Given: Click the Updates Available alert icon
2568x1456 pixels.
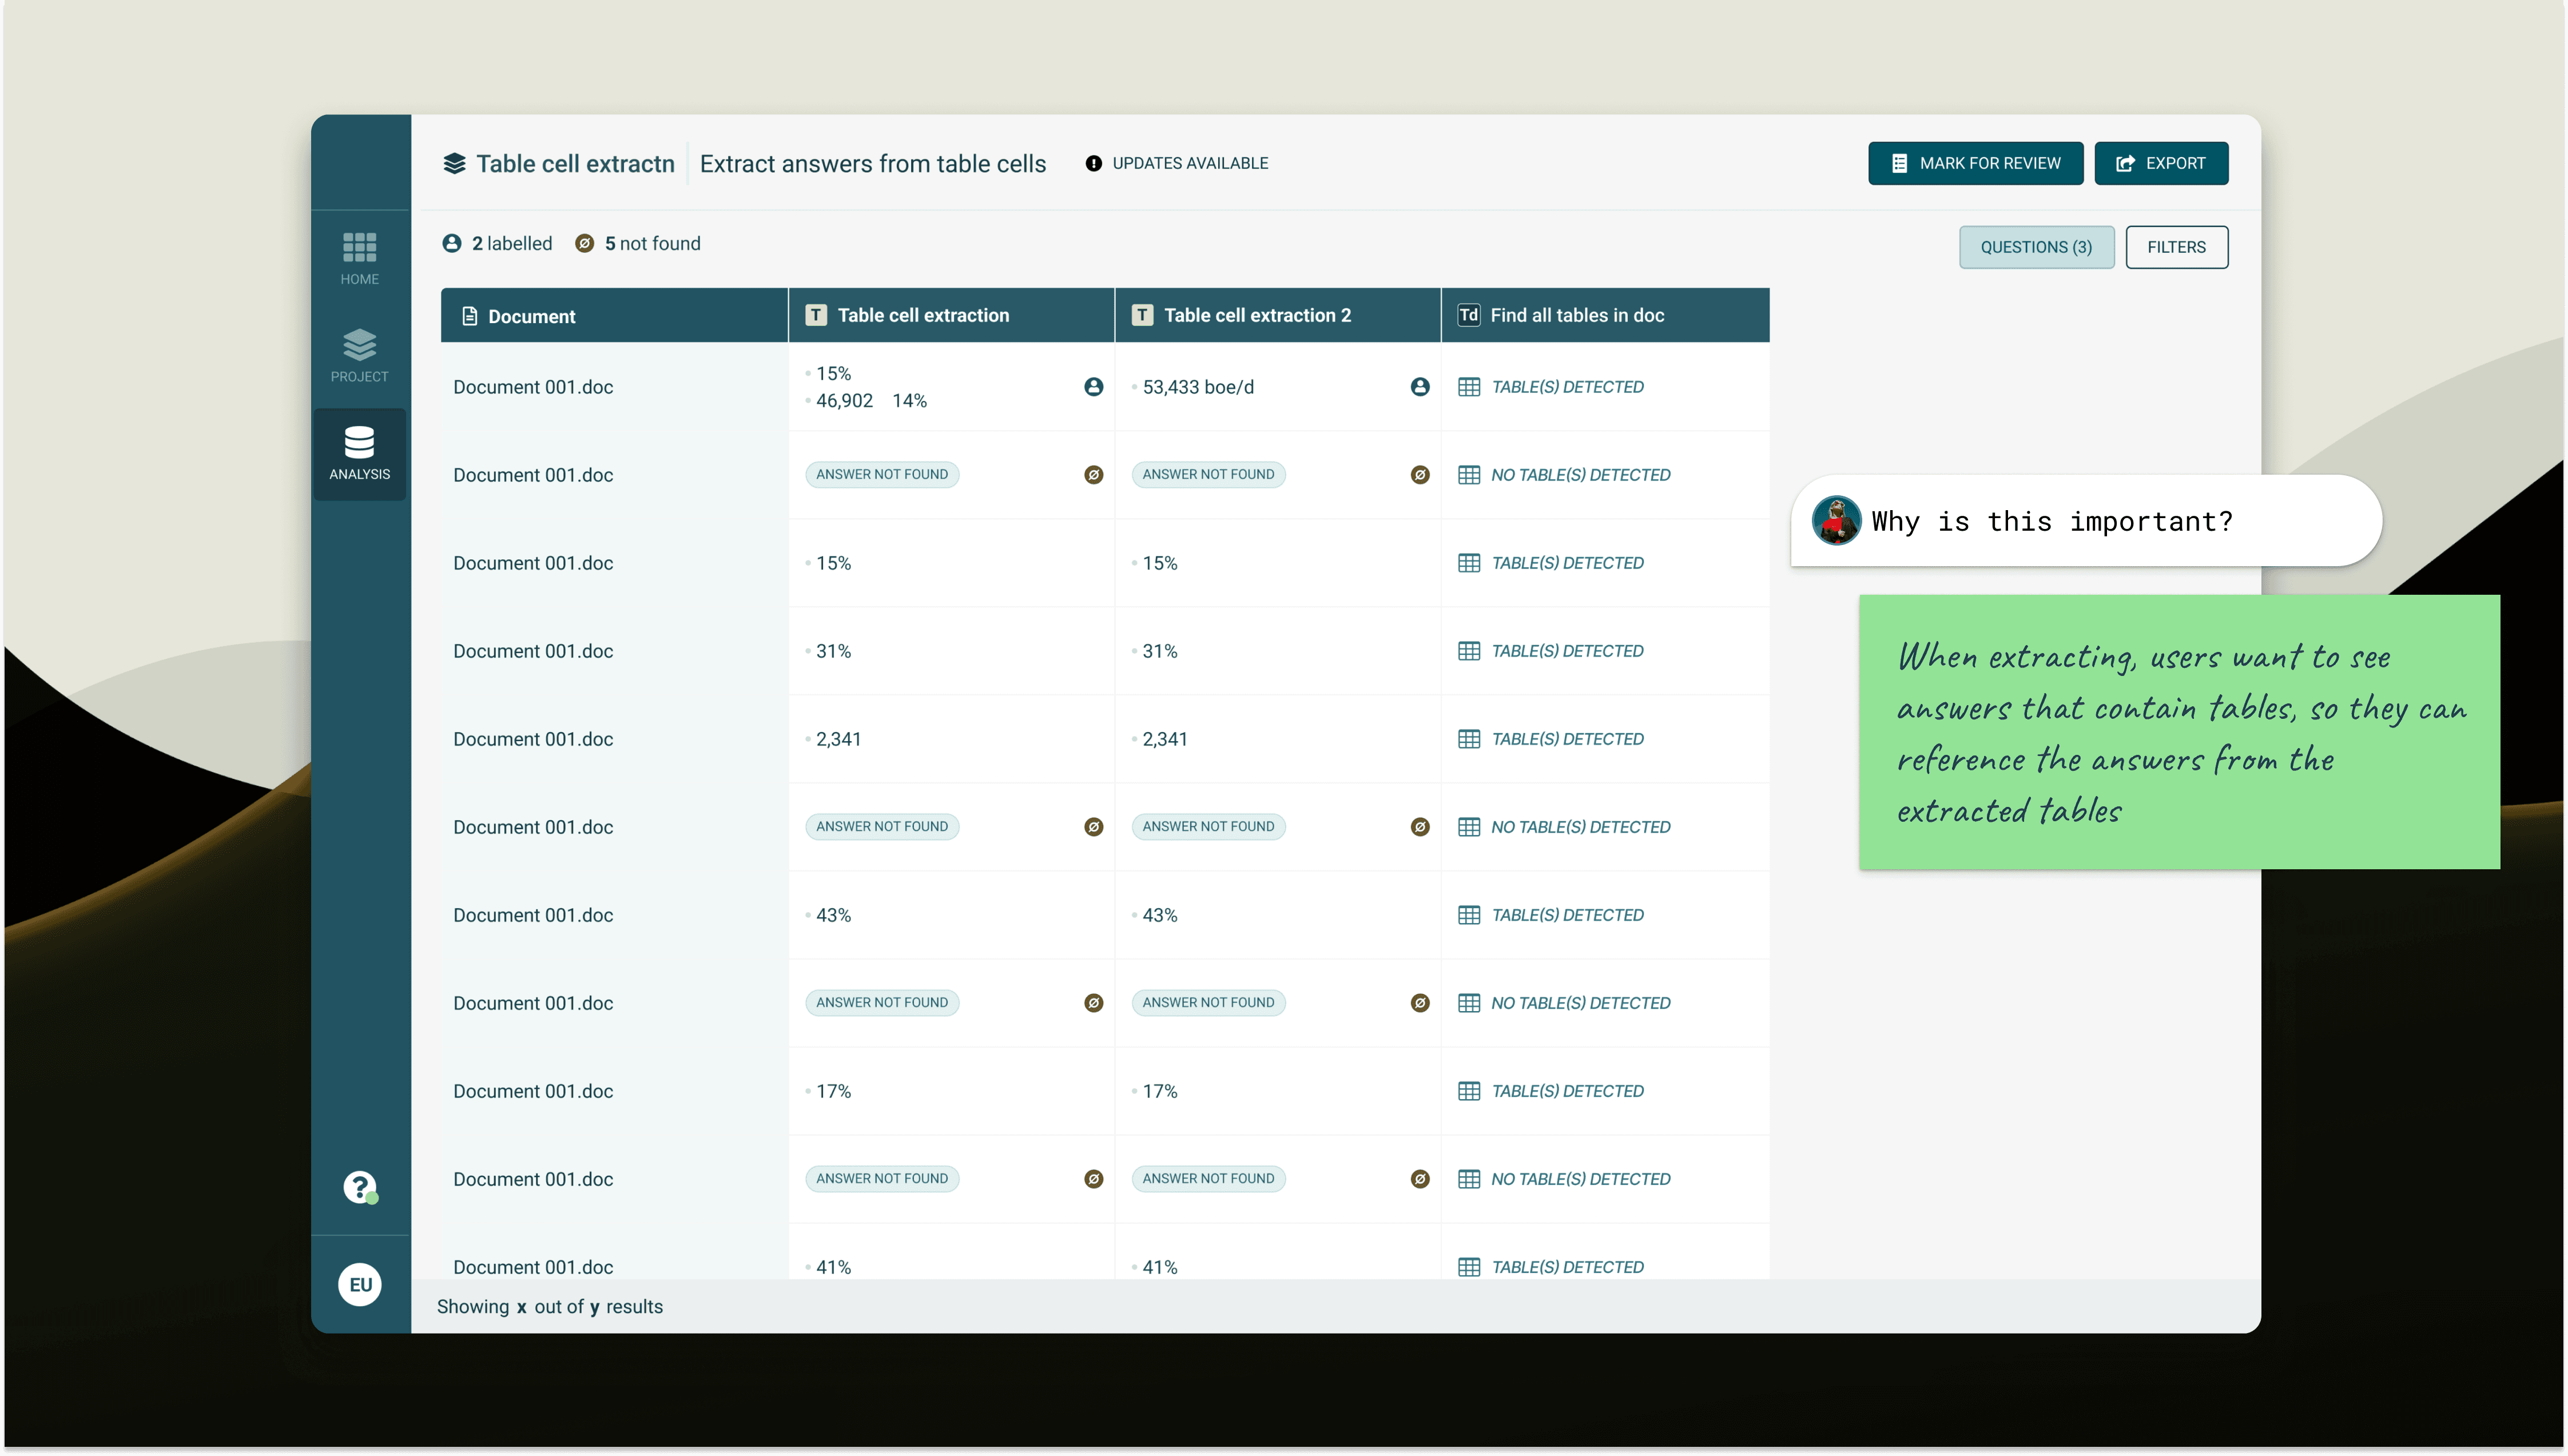Looking at the screenshot, I should 1093,163.
